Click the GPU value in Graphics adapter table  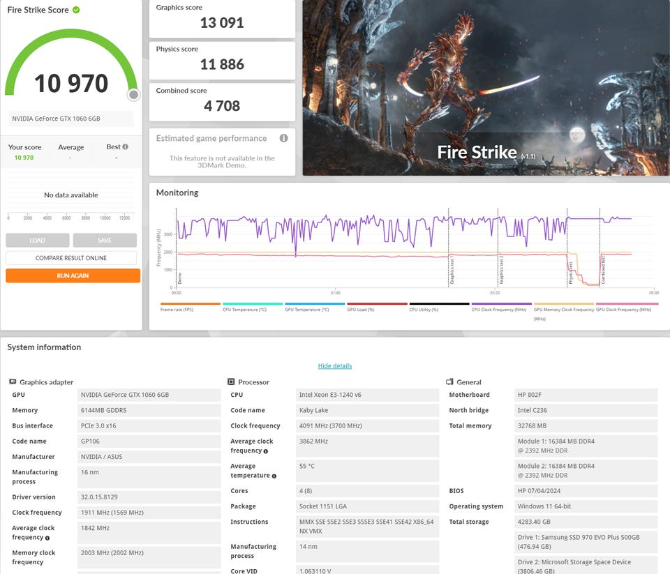pos(149,395)
